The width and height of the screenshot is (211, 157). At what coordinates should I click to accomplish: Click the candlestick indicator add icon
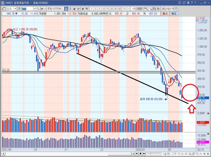146,9
